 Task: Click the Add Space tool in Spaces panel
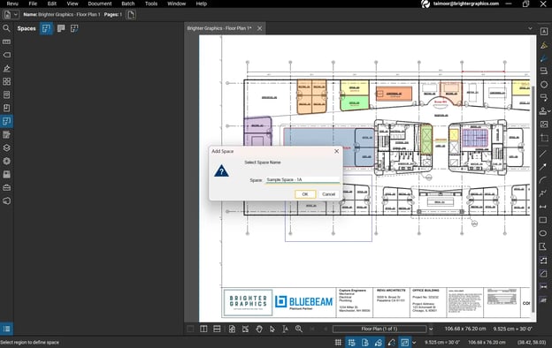point(46,28)
